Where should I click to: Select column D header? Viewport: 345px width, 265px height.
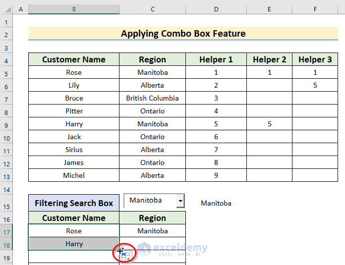click(216, 9)
